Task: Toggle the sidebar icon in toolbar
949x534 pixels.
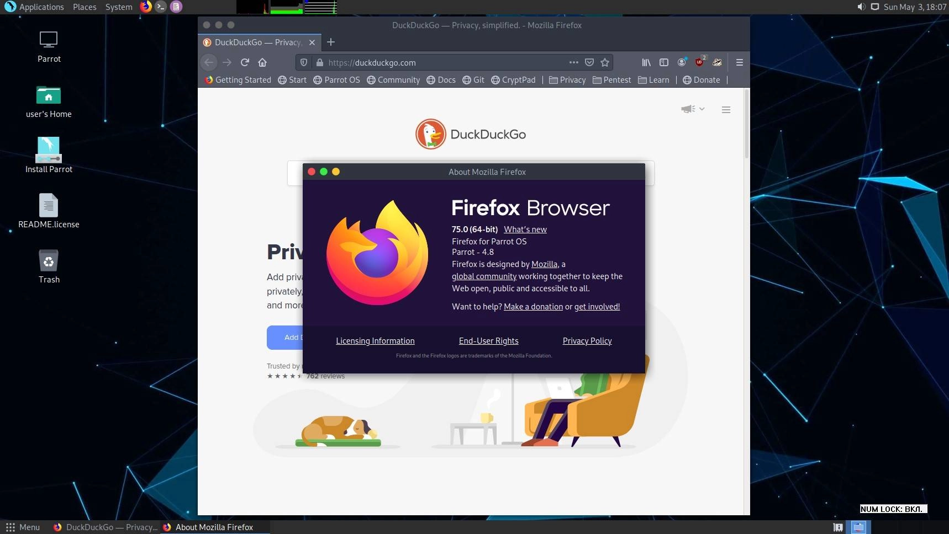Action: (x=664, y=62)
